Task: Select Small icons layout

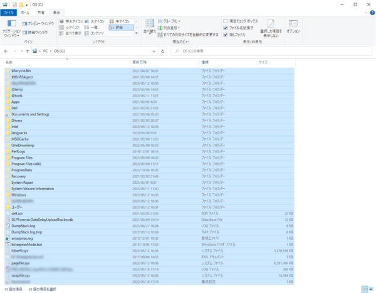Action: click(x=70, y=28)
